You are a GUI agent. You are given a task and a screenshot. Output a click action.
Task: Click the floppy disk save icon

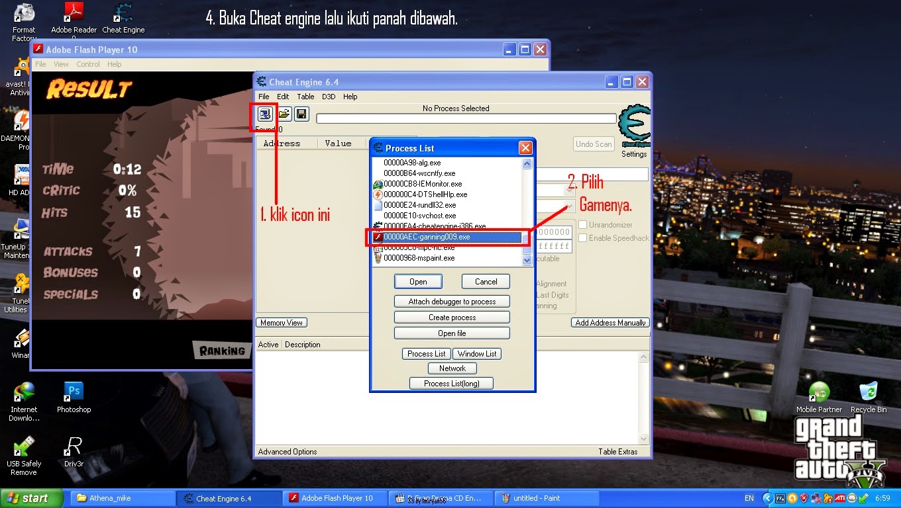tap(301, 114)
